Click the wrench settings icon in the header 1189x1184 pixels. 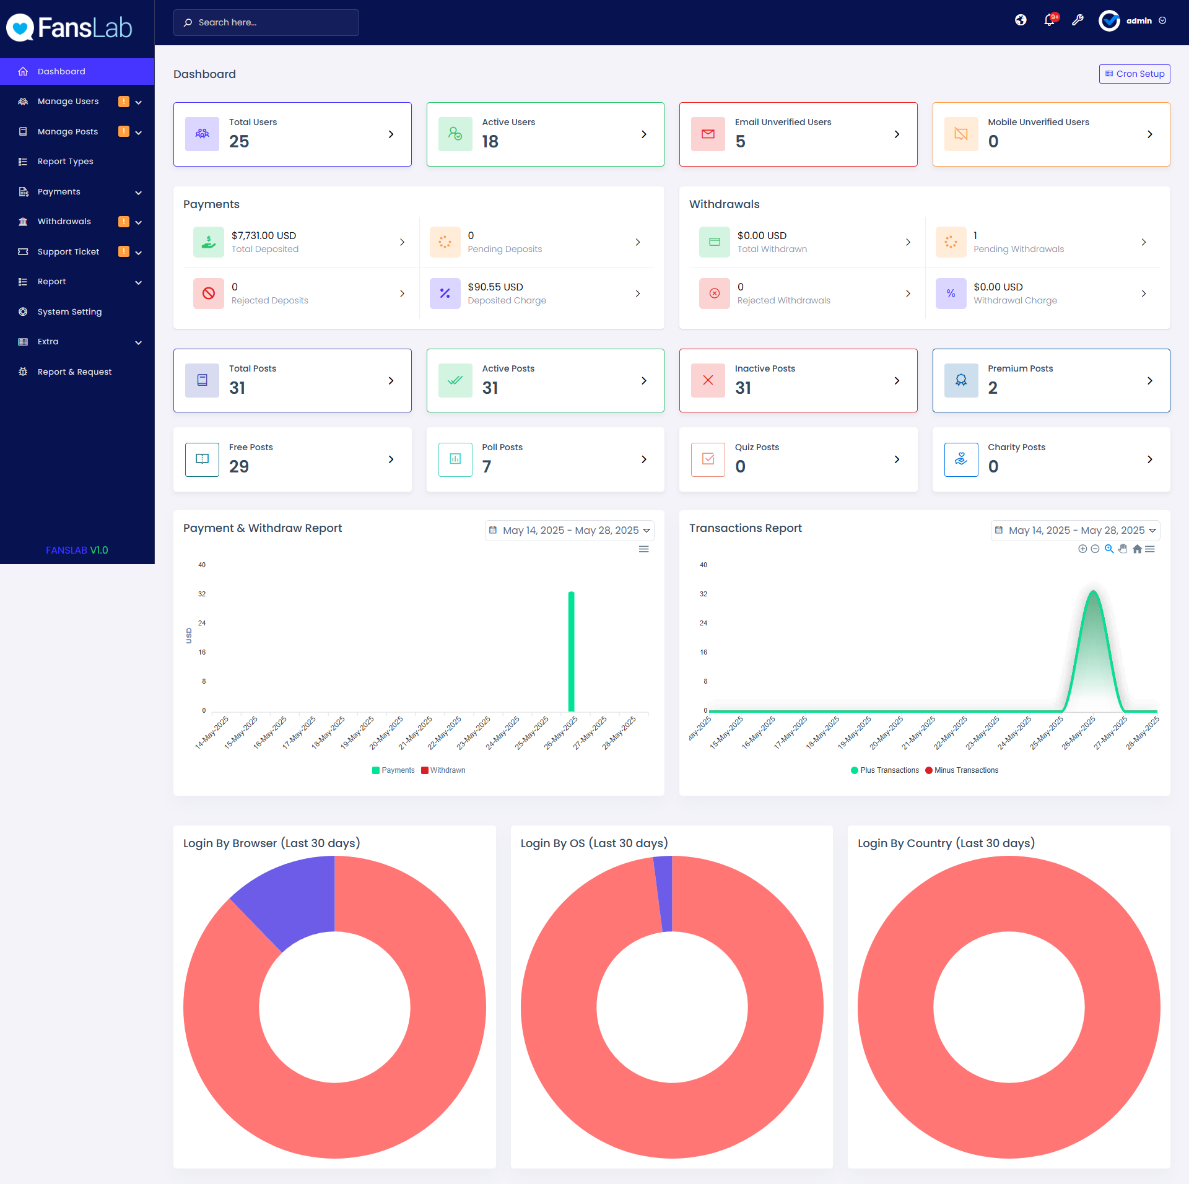[x=1078, y=20]
